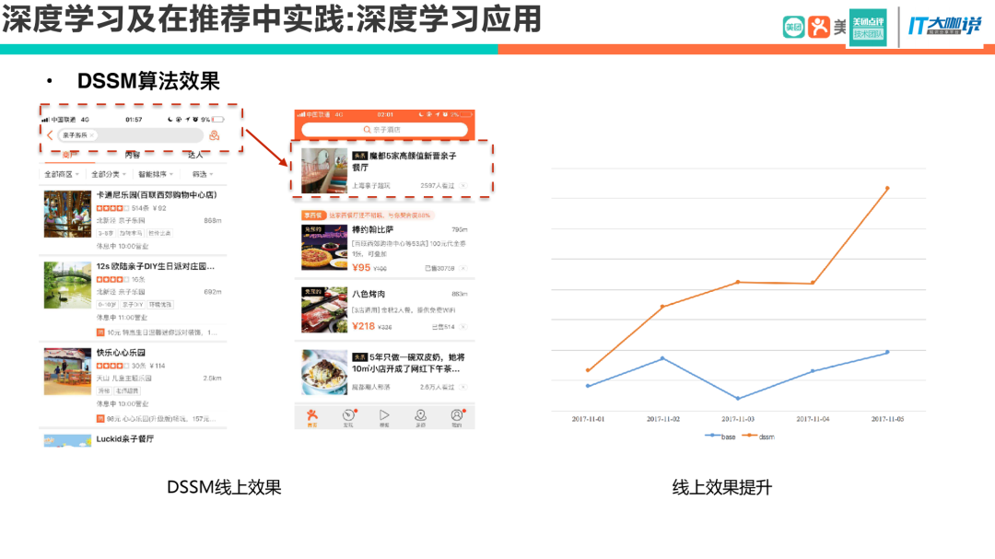Open the Luckid亲子餐厅 listing
This screenshot has height=559, width=995.
point(125,439)
